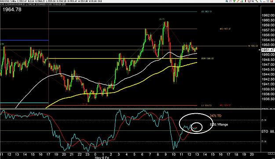Click hour 20 ending the time axis
Screen dimensions: 275x159
point(252,155)
